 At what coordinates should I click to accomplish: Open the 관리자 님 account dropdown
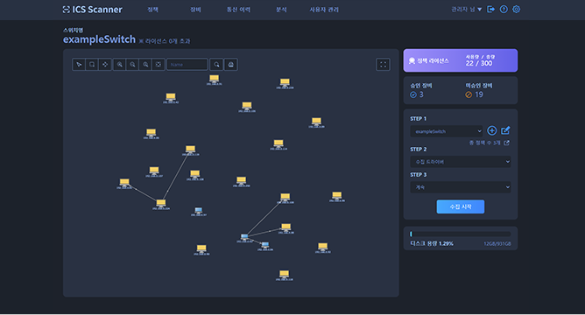467,10
